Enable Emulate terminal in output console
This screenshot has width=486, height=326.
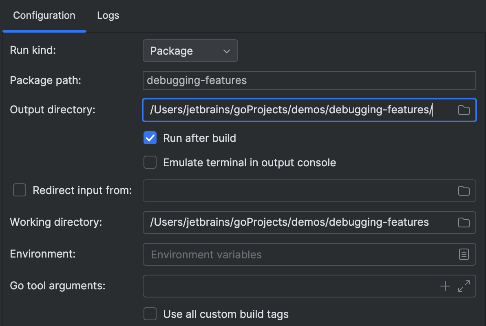point(150,163)
